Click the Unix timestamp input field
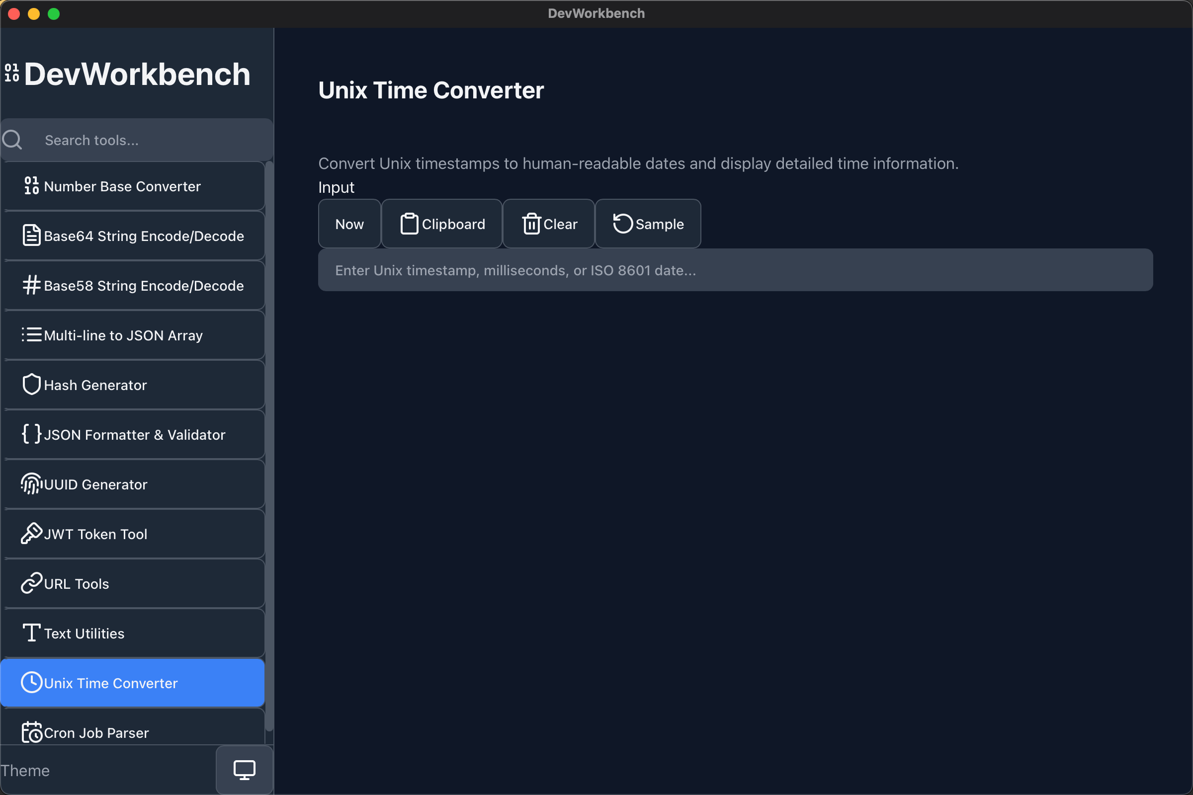The width and height of the screenshot is (1193, 795). tap(736, 270)
